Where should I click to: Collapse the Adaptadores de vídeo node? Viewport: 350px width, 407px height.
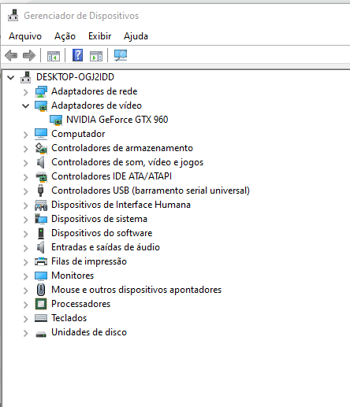[25, 106]
